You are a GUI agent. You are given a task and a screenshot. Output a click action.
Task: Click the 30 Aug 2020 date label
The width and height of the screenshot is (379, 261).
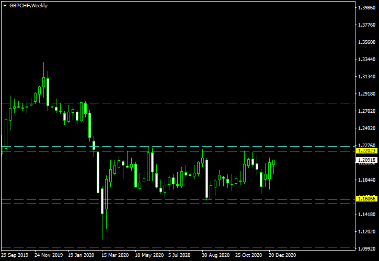215,255
